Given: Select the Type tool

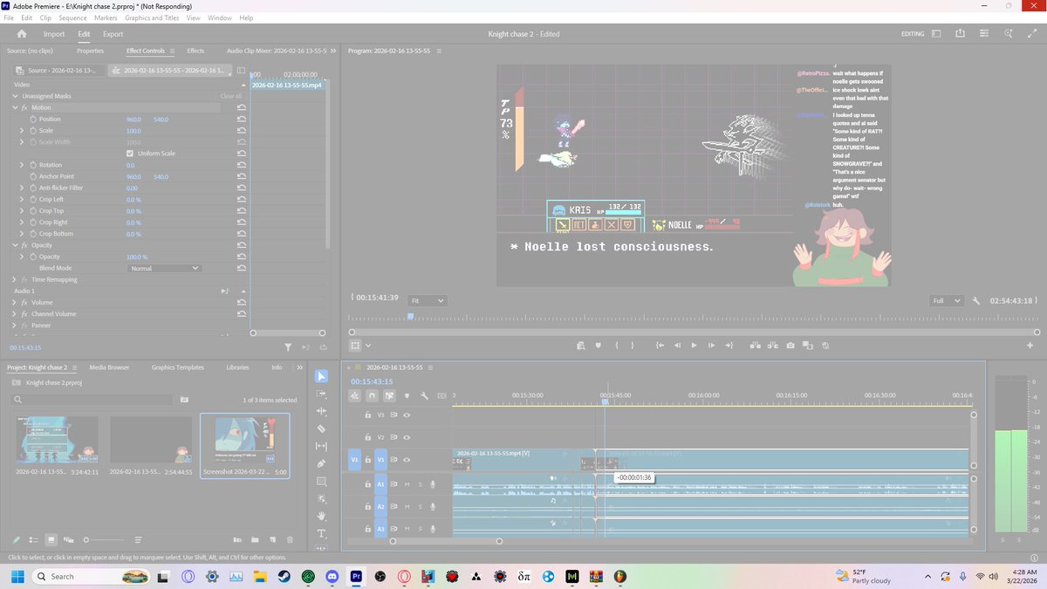Looking at the screenshot, I should click(321, 533).
